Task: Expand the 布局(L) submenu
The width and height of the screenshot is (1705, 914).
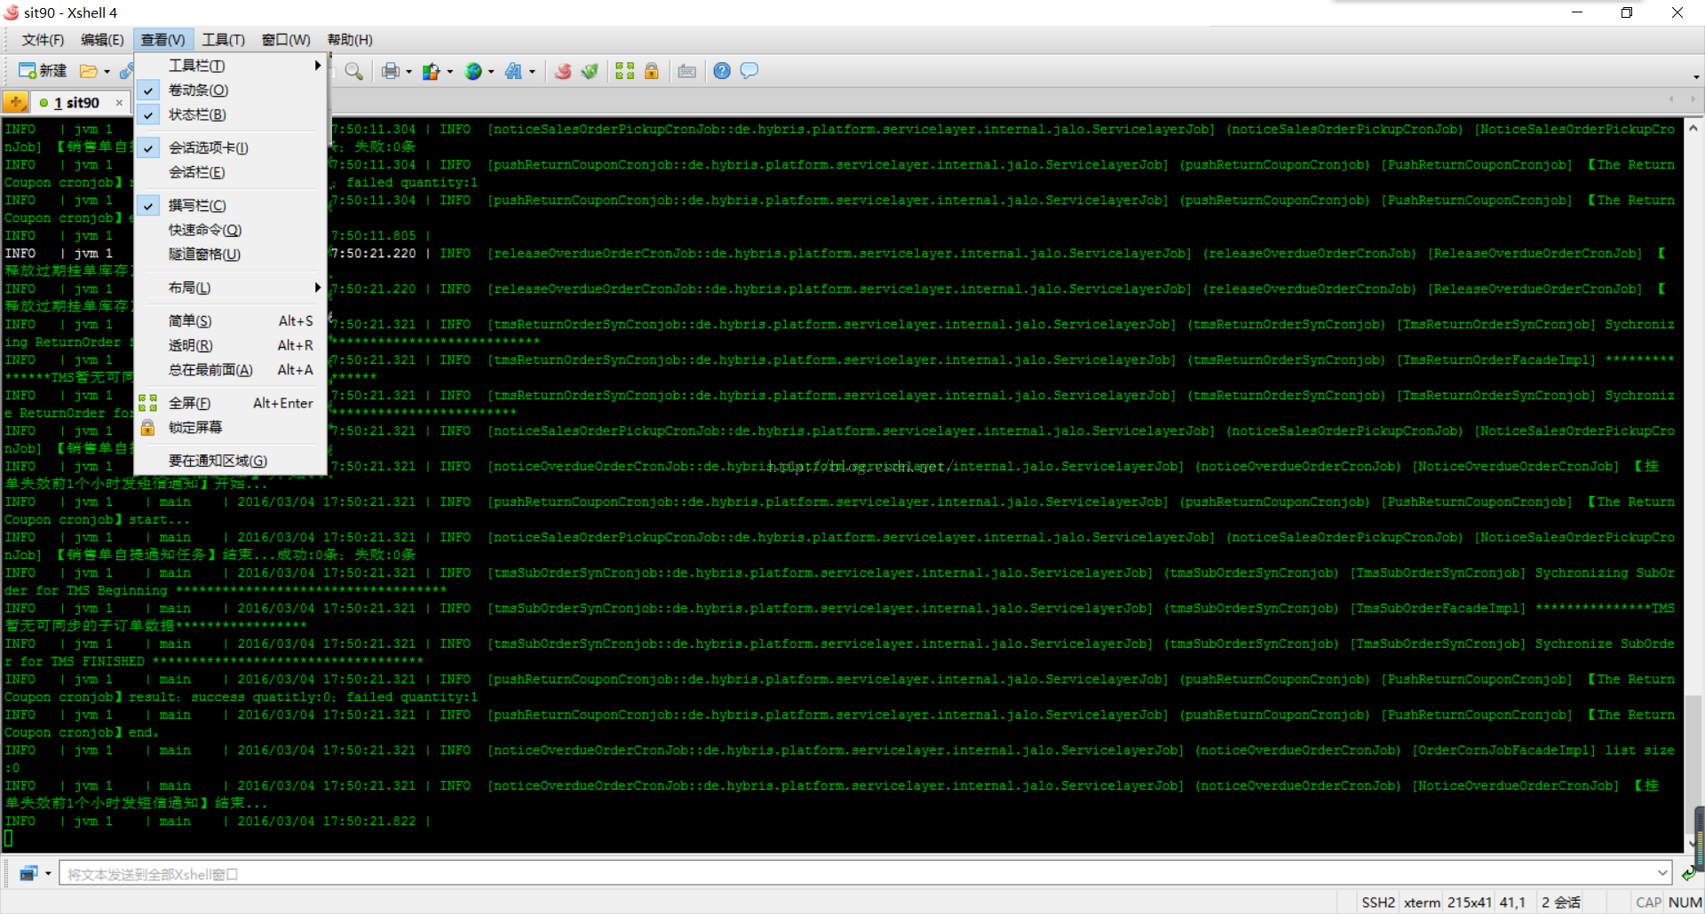Action: [x=231, y=288]
